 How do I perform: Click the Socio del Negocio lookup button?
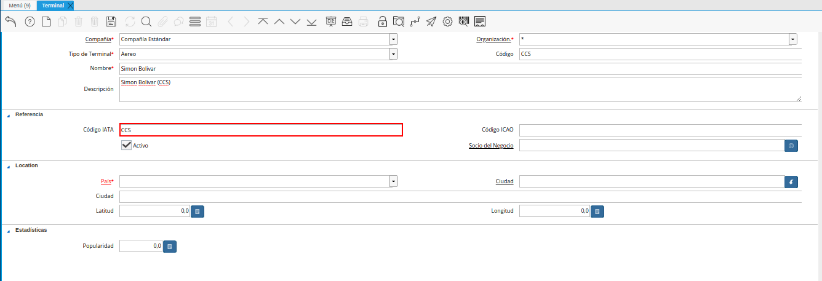pyautogui.click(x=791, y=146)
